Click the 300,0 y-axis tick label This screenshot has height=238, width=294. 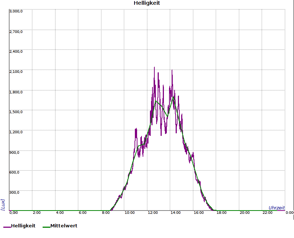point(14,192)
